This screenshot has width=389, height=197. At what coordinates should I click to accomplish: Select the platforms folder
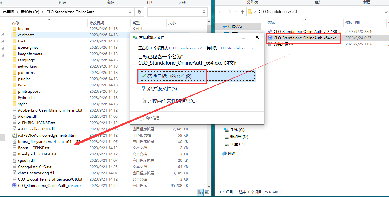(26, 73)
